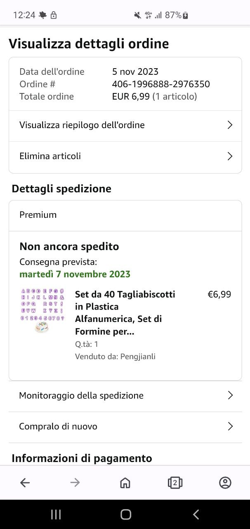
Task: Tap the battery status icon
Action: pos(186,15)
